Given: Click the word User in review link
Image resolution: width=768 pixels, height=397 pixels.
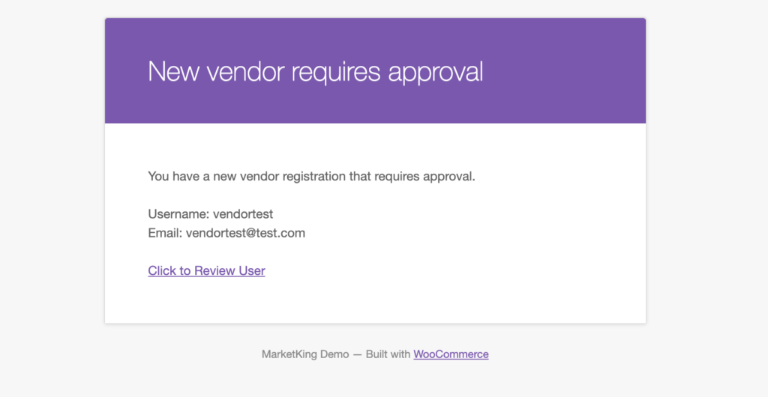Looking at the screenshot, I should coord(252,271).
